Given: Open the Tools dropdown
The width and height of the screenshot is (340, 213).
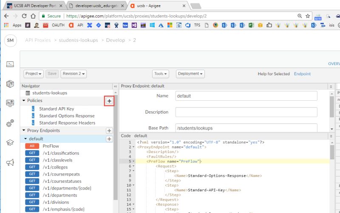Looking at the screenshot, I should coord(161,74).
